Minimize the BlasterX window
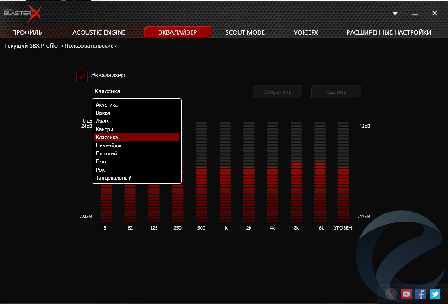Viewport: 448px width, 304px height. coord(414,14)
